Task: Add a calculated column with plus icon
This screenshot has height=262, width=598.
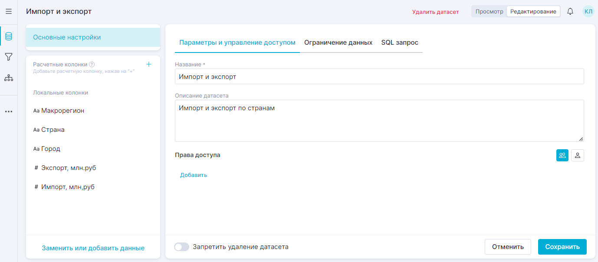Action: pos(149,64)
